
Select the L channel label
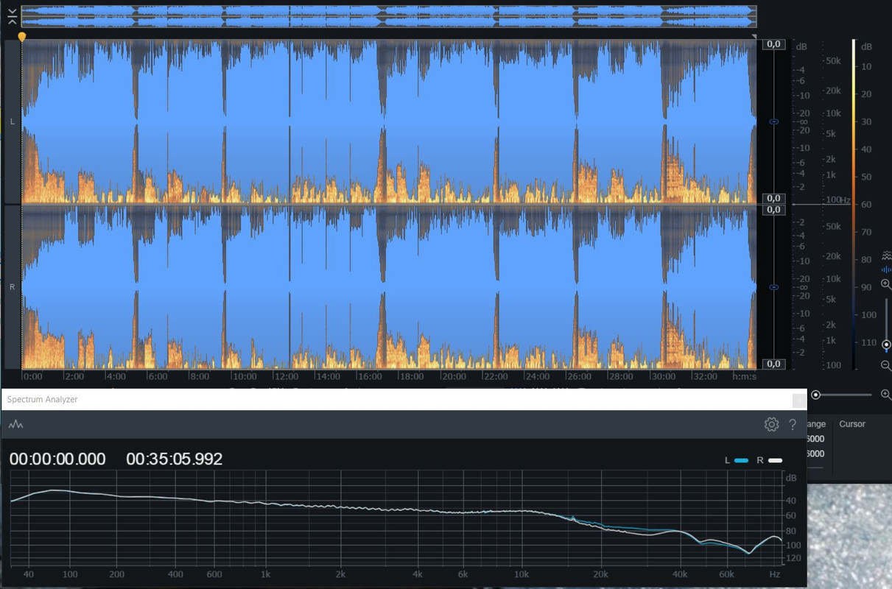12,121
